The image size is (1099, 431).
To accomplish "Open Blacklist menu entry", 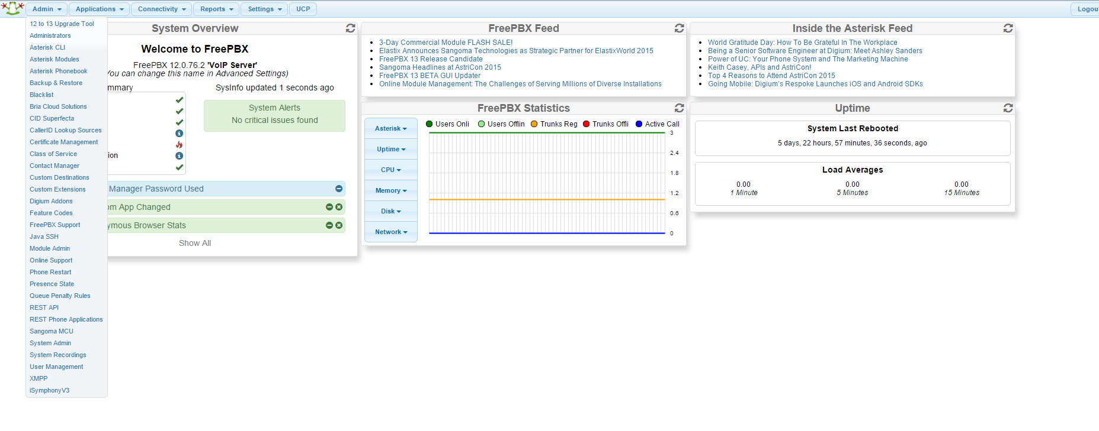I will pos(41,95).
